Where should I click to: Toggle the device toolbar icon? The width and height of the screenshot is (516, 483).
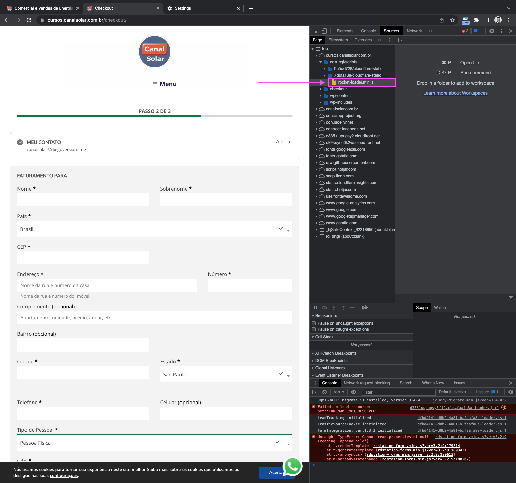coord(324,31)
